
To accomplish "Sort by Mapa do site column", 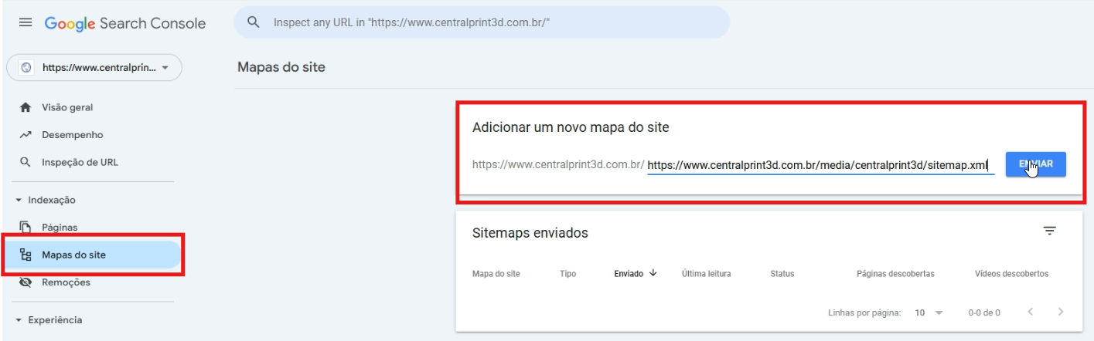I will tap(496, 274).
